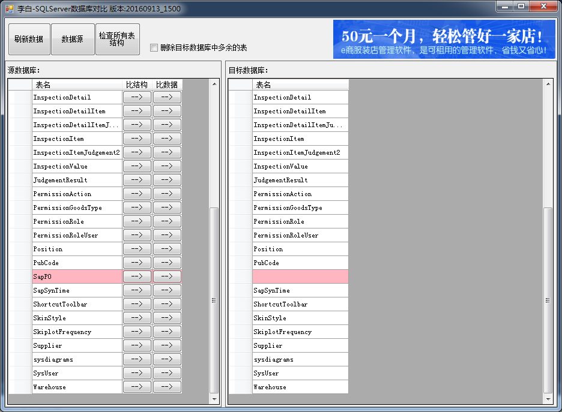Image resolution: width=562 pixels, height=412 pixels.
Task: Click 检查所有表结构 button
Action: pos(118,39)
